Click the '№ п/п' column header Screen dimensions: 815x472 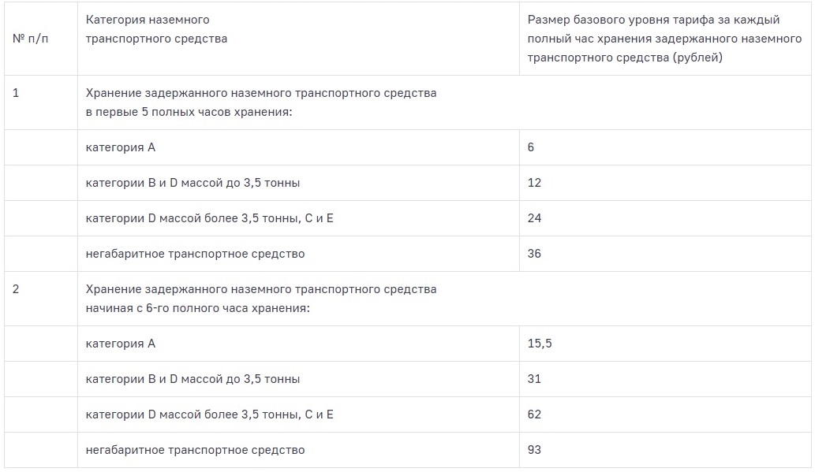(x=40, y=39)
